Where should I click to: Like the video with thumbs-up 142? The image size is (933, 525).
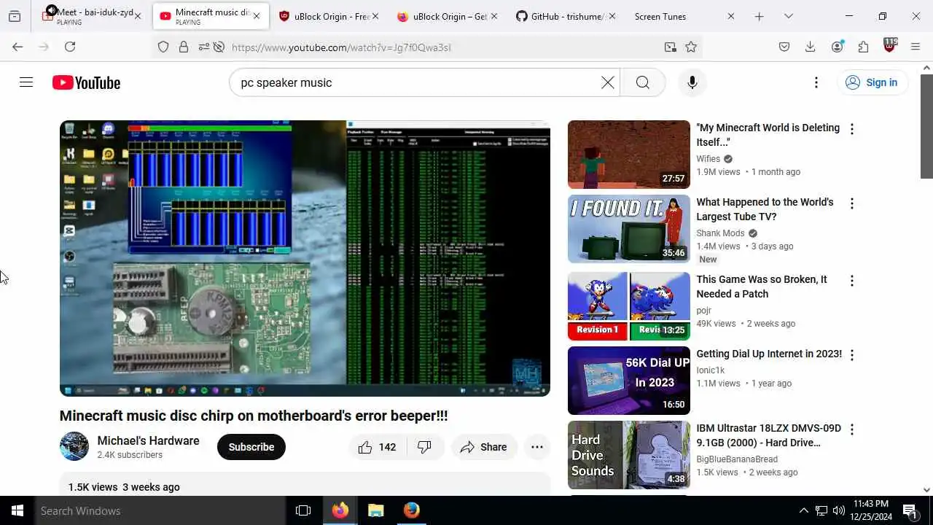click(378, 447)
